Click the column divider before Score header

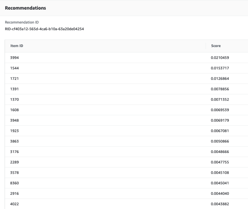206,46
